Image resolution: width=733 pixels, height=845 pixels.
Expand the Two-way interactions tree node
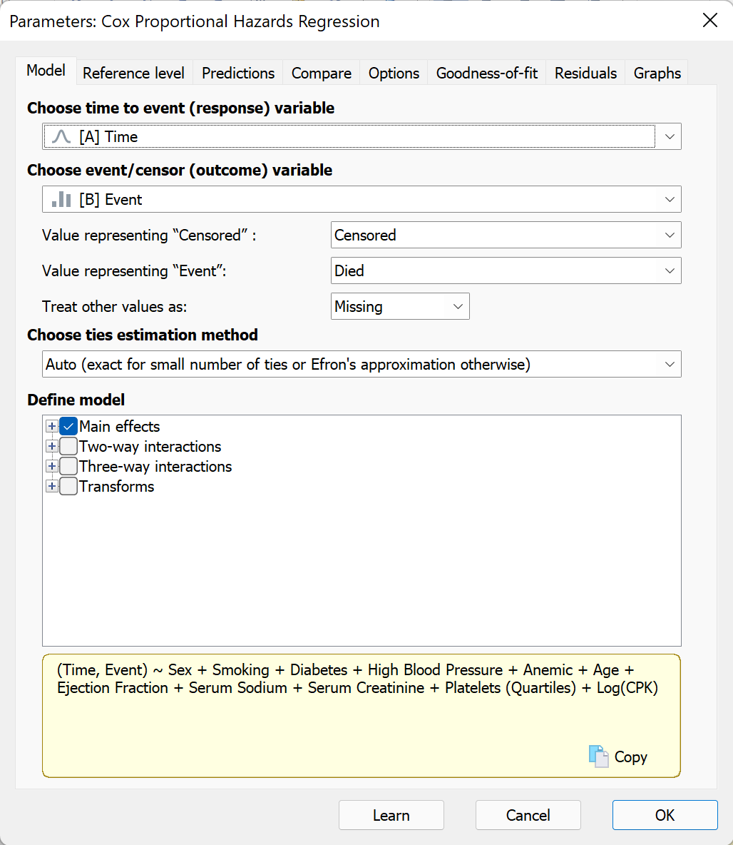tap(51, 447)
